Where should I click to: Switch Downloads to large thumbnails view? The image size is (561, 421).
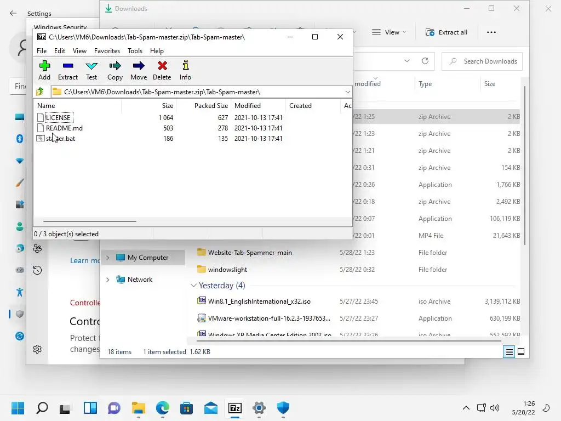point(521,351)
